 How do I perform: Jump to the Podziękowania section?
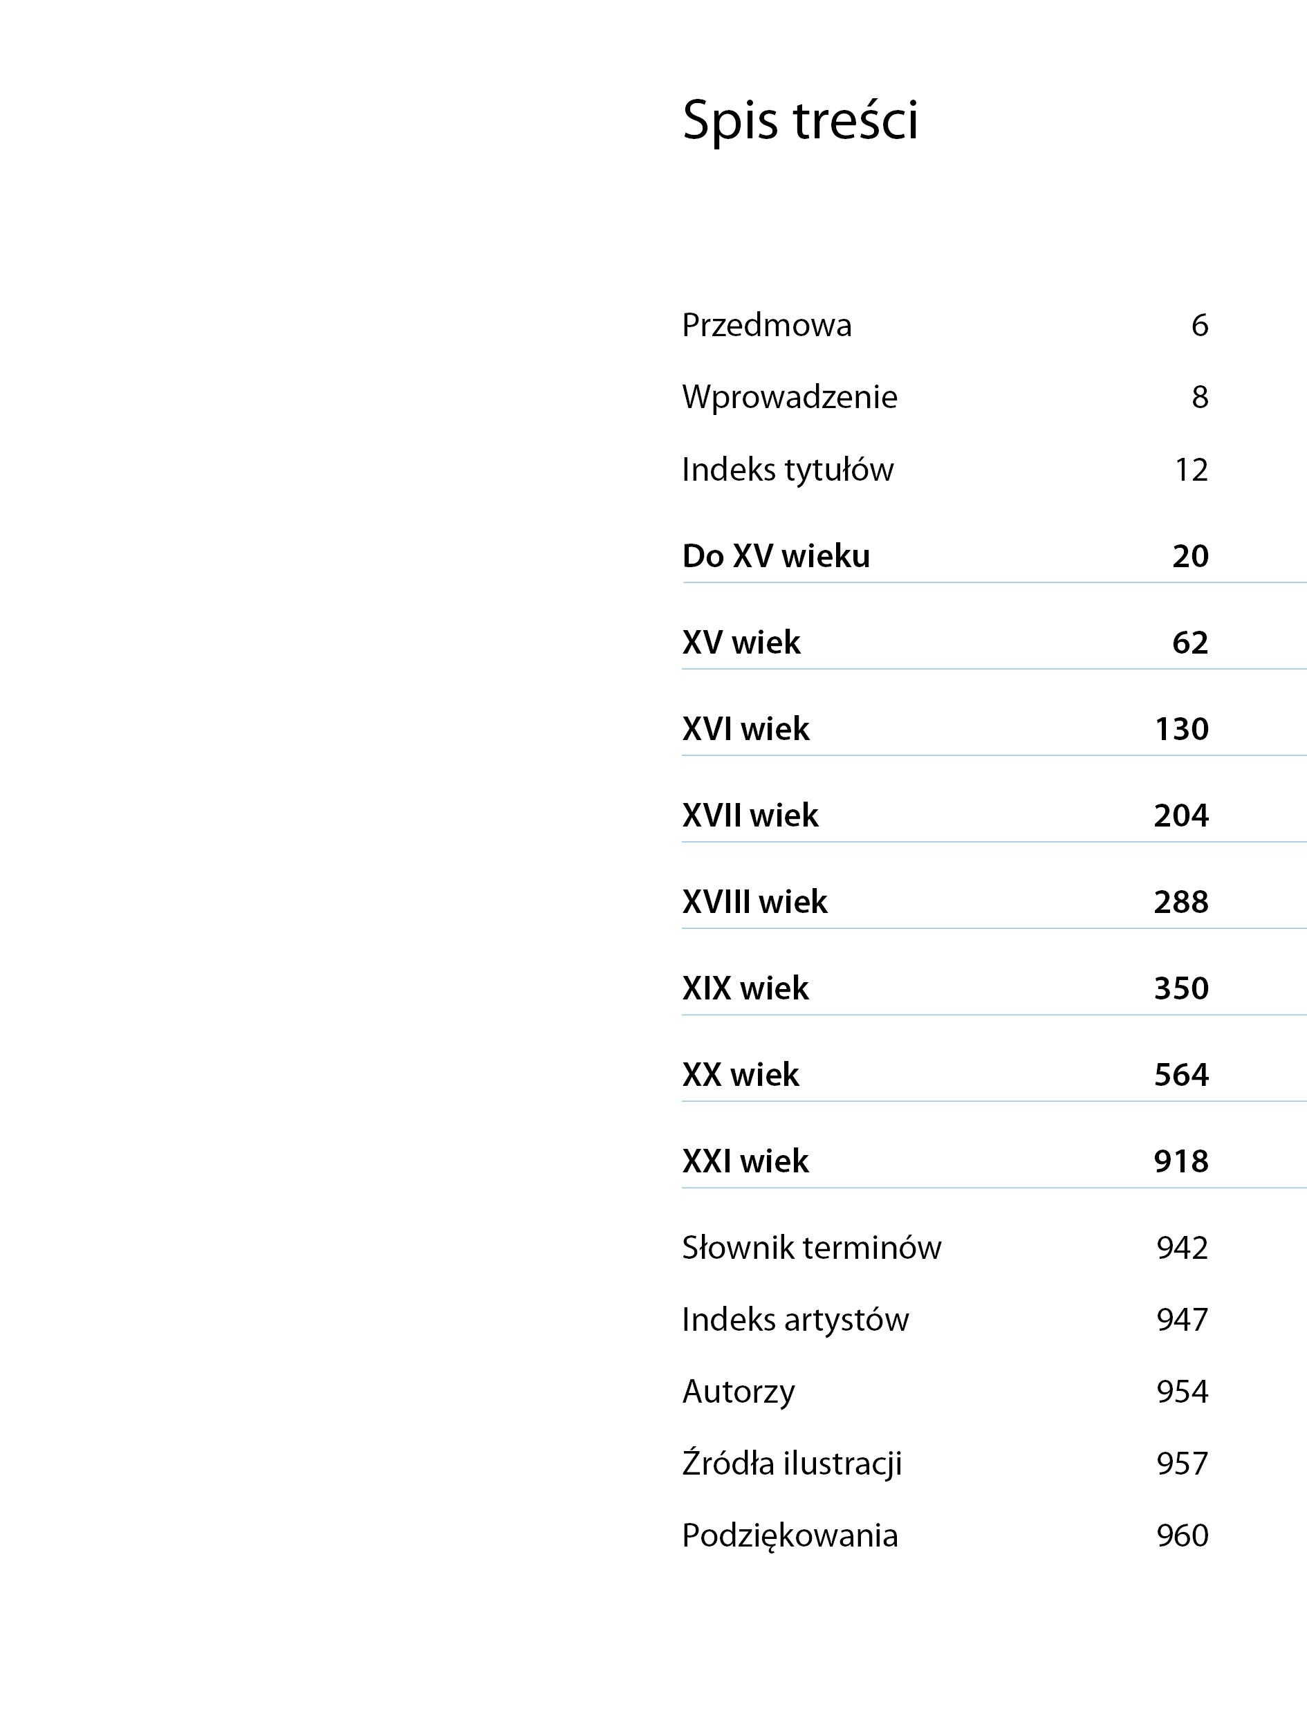790,1535
